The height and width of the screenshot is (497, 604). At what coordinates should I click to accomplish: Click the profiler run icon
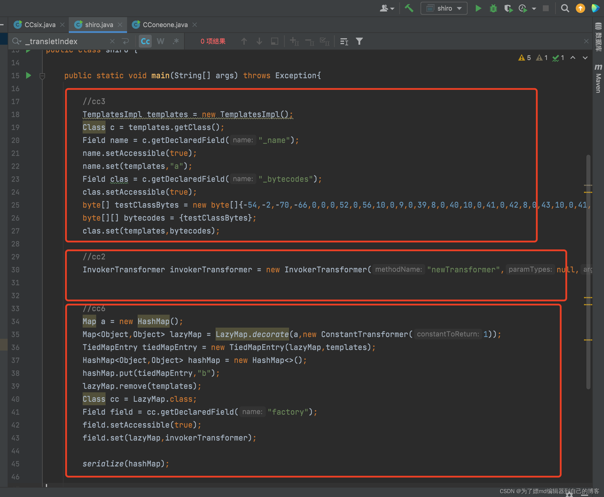point(523,8)
